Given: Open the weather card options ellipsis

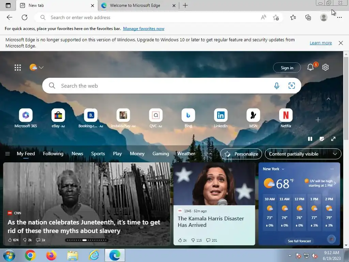Looking at the screenshot, I should [332, 169].
